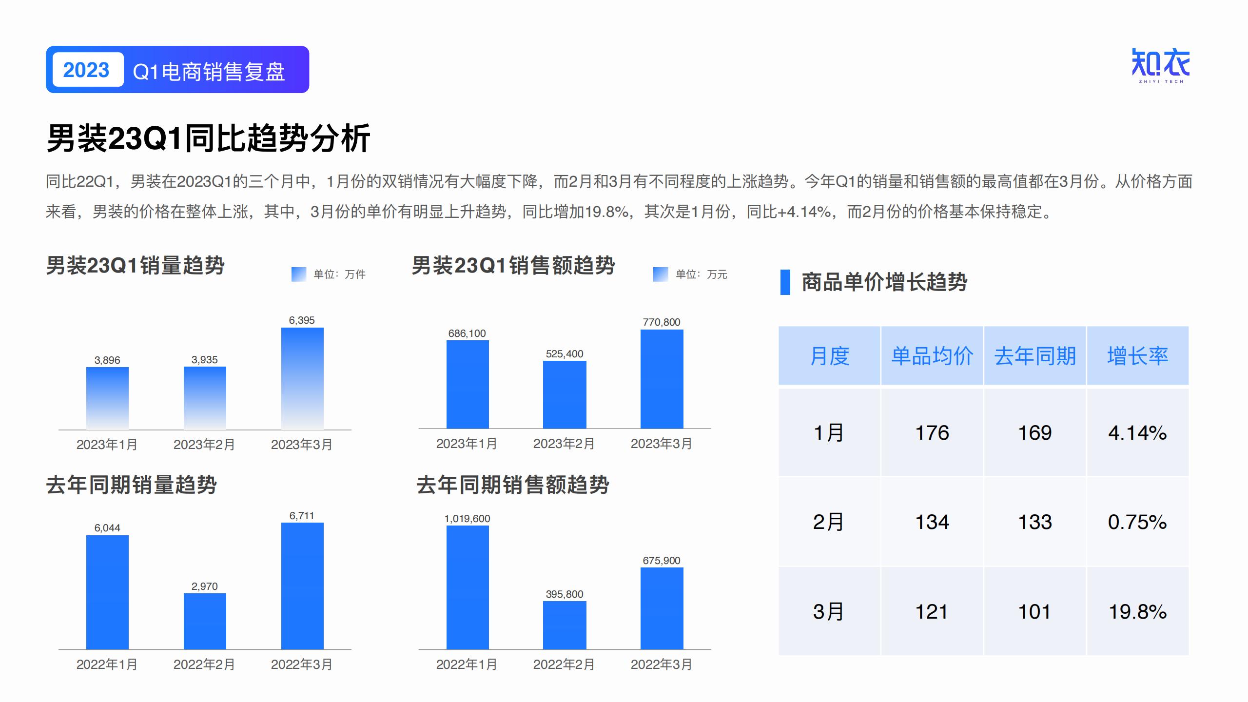Screen dimensions: 1248x702
Task: Click the 2023年3月 sales volume bar 6,395
Action: point(302,378)
